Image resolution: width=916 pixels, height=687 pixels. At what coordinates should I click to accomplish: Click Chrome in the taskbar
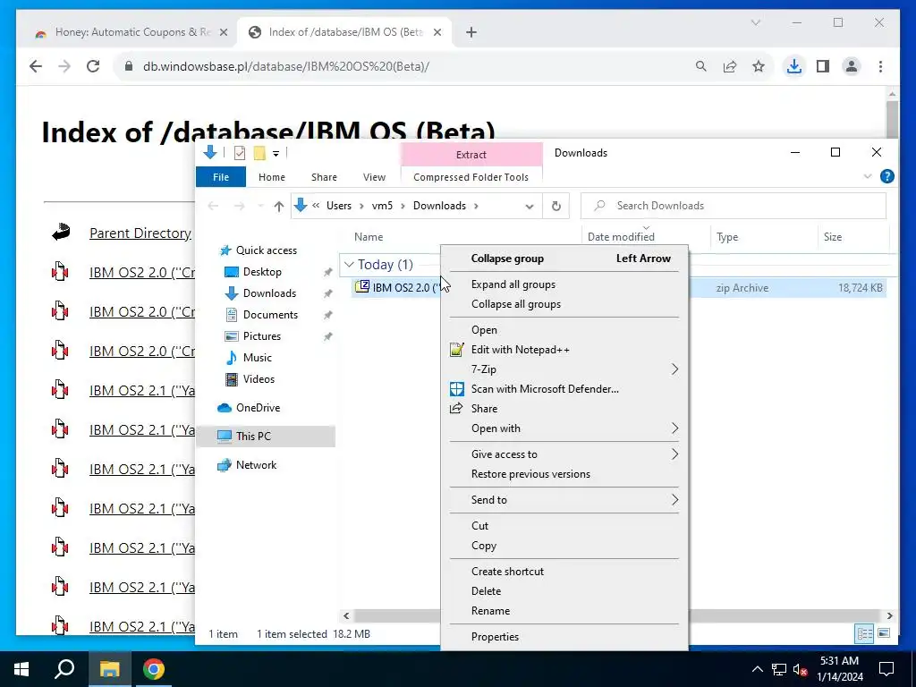(x=154, y=669)
